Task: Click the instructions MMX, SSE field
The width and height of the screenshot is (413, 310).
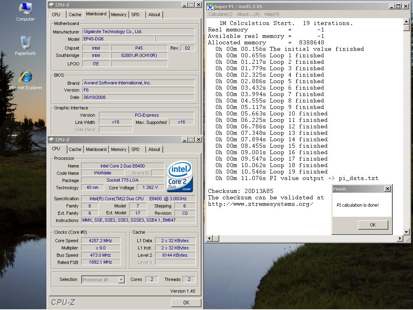Action: click(x=138, y=220)
